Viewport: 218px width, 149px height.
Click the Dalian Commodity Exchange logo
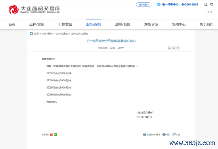(34, 10)
